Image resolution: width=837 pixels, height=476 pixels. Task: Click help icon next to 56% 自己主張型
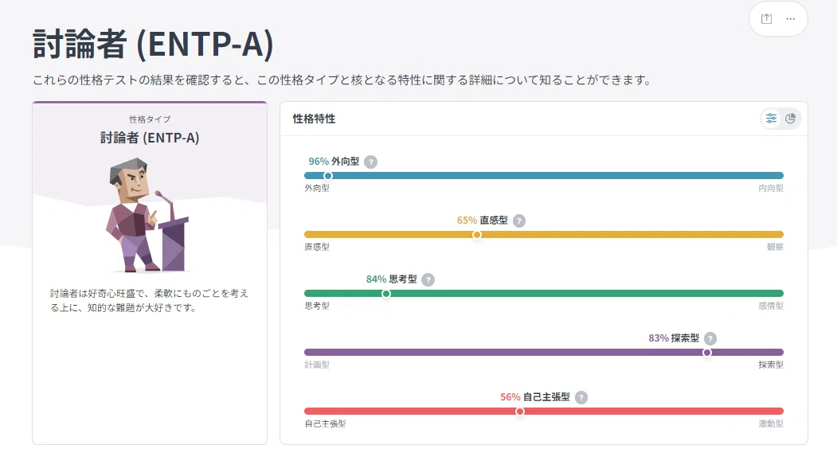[581, 397]
